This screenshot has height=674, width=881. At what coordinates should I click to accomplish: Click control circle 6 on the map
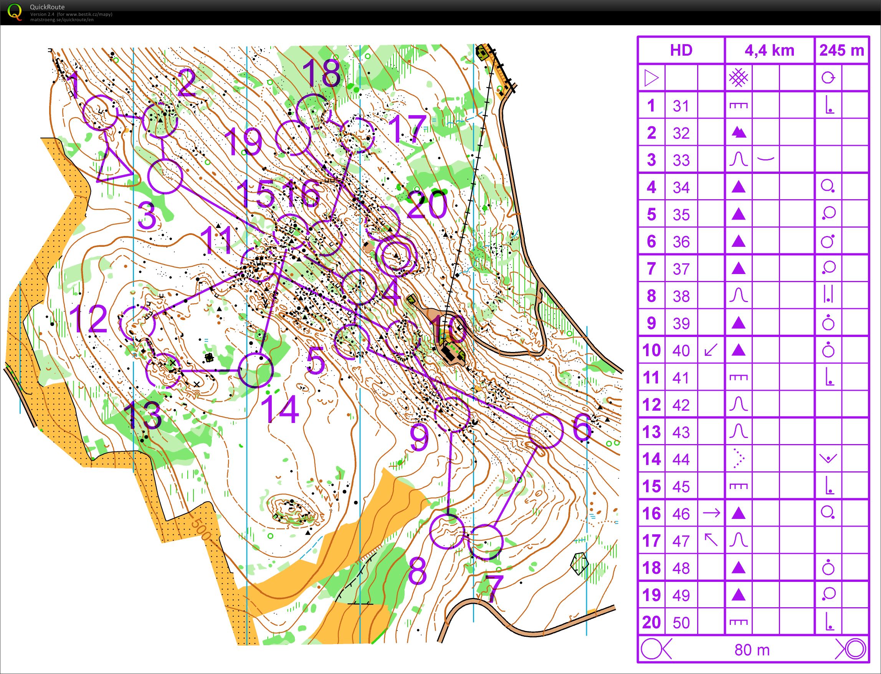(x=545, y=431)
